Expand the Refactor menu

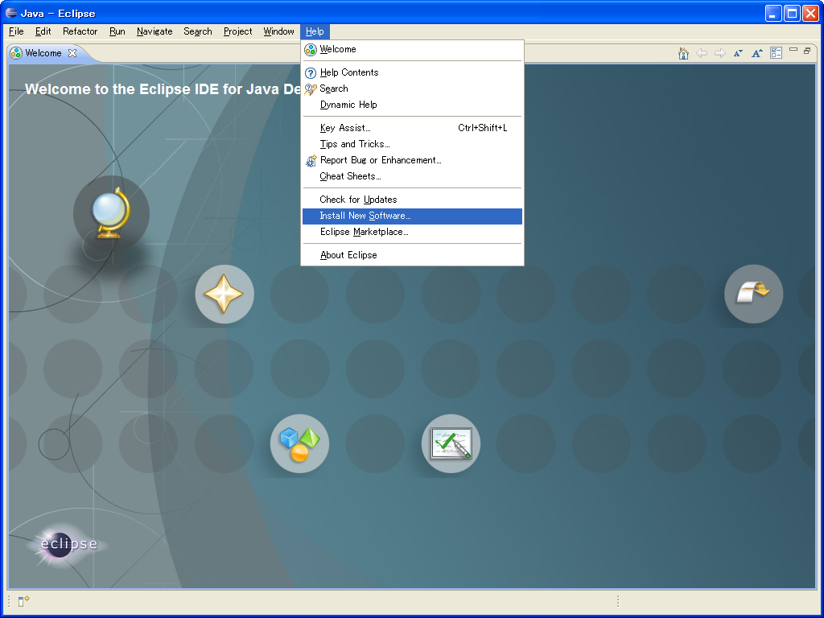tap(80, 31)
